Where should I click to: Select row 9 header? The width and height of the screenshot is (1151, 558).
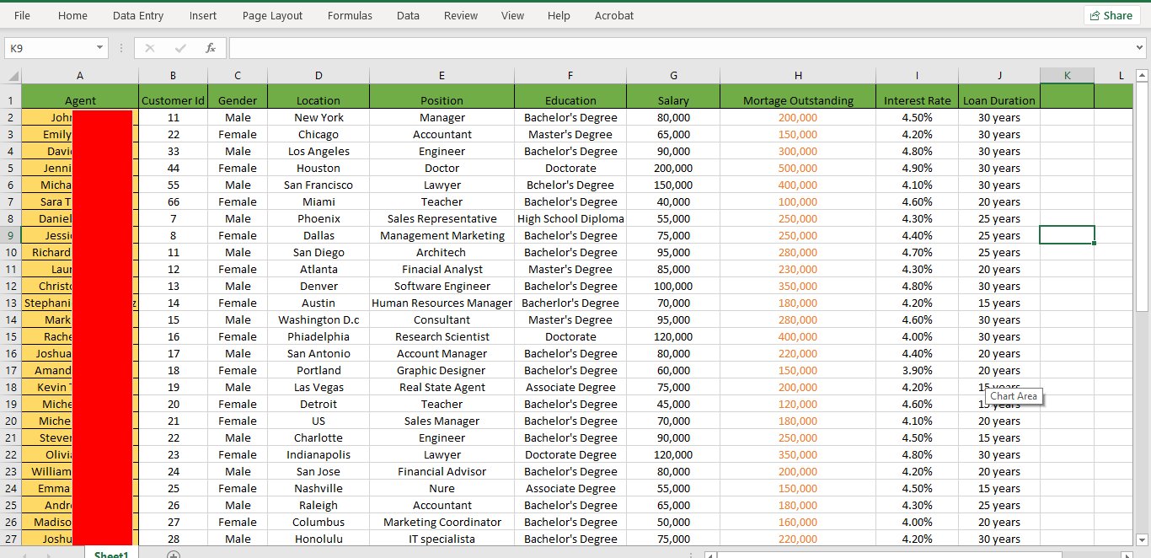pos(11,235)
